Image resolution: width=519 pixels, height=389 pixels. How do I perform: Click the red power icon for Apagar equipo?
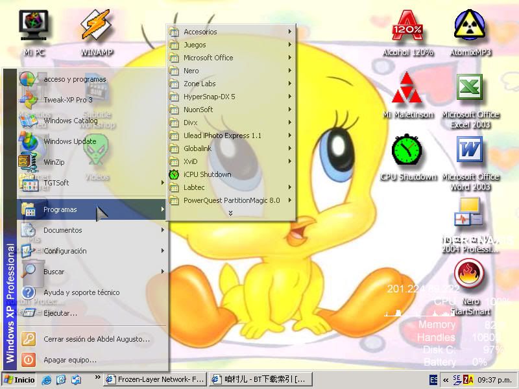(x=29, y=360)
